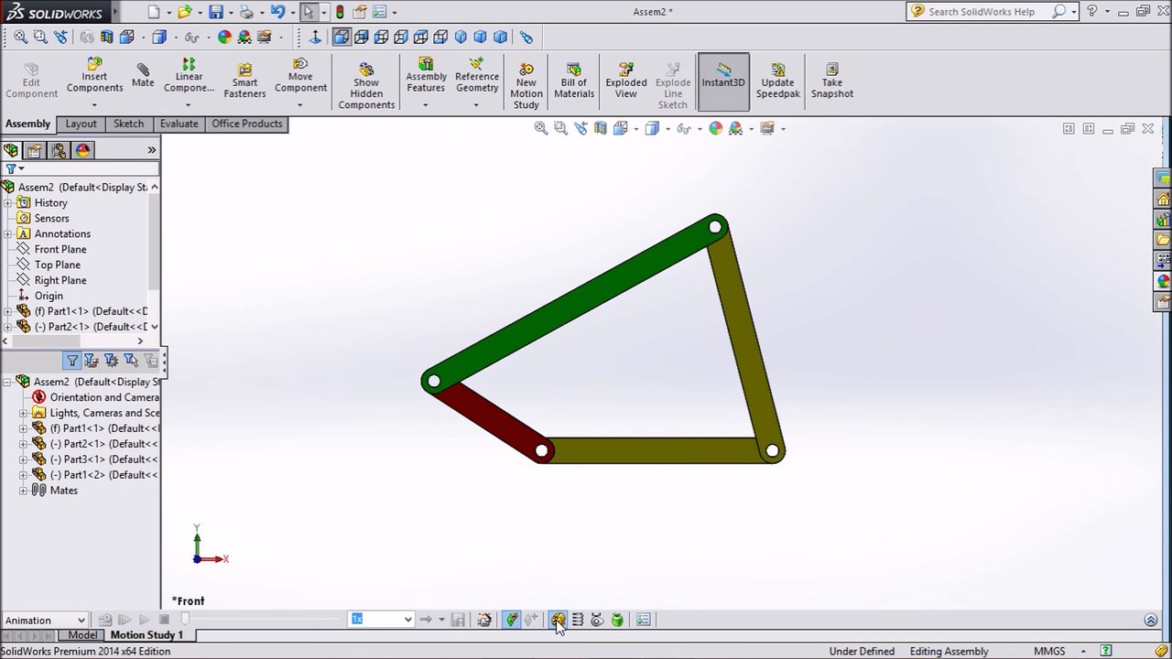Image resolution: width=1172 pixels, height=659 pixels.
Task: Collapse Assem2 root in motion tree
Action: pyautogui.click(x=7, y=382)
